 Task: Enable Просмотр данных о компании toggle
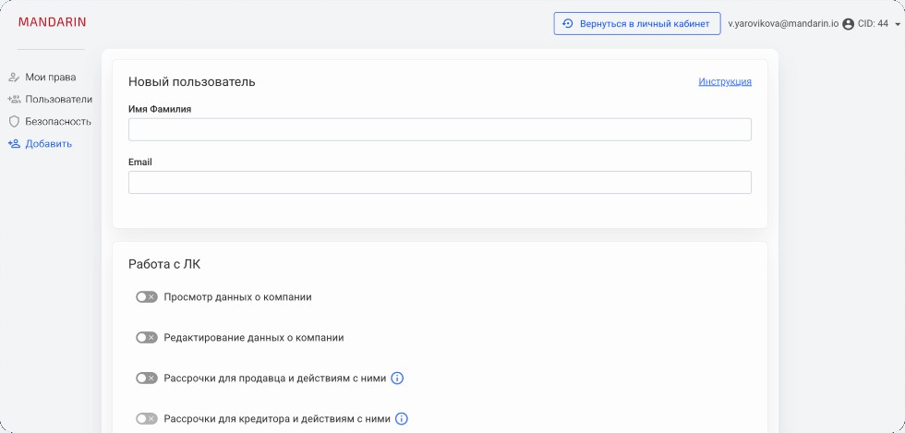pyautogui.click(x=147, y=296)
